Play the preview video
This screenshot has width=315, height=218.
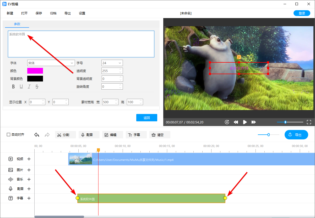point(245,122)
